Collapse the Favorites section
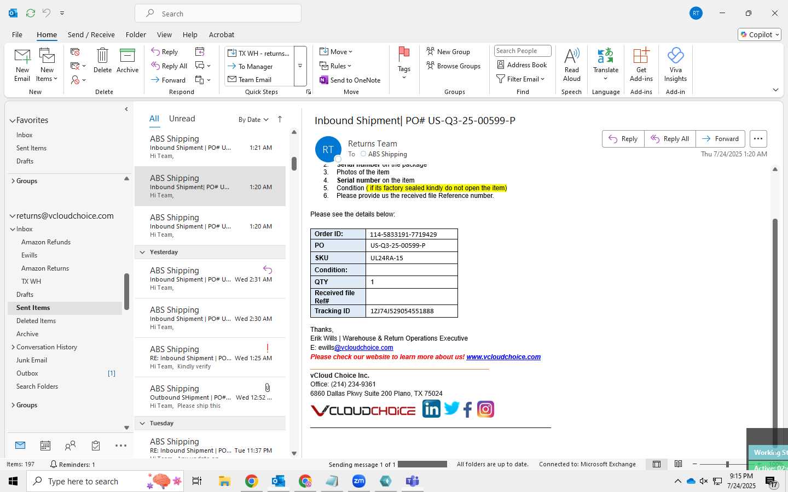The height and width of the screenshot is (492, 788). [x=13, y=120]
